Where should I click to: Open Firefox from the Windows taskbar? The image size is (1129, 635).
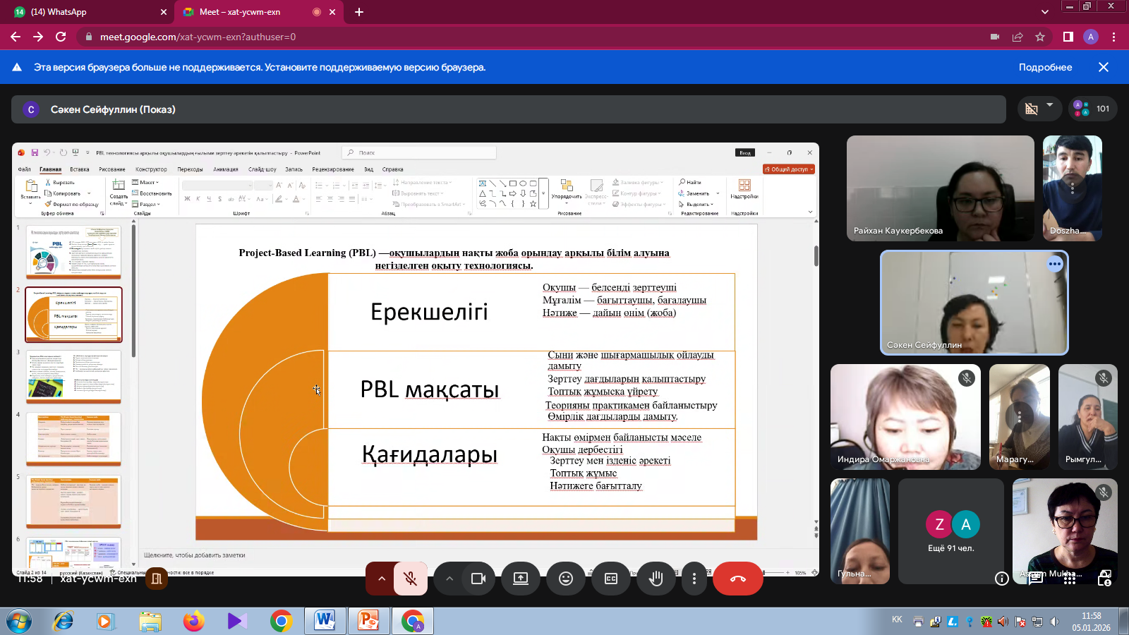[x=193, y=621]
